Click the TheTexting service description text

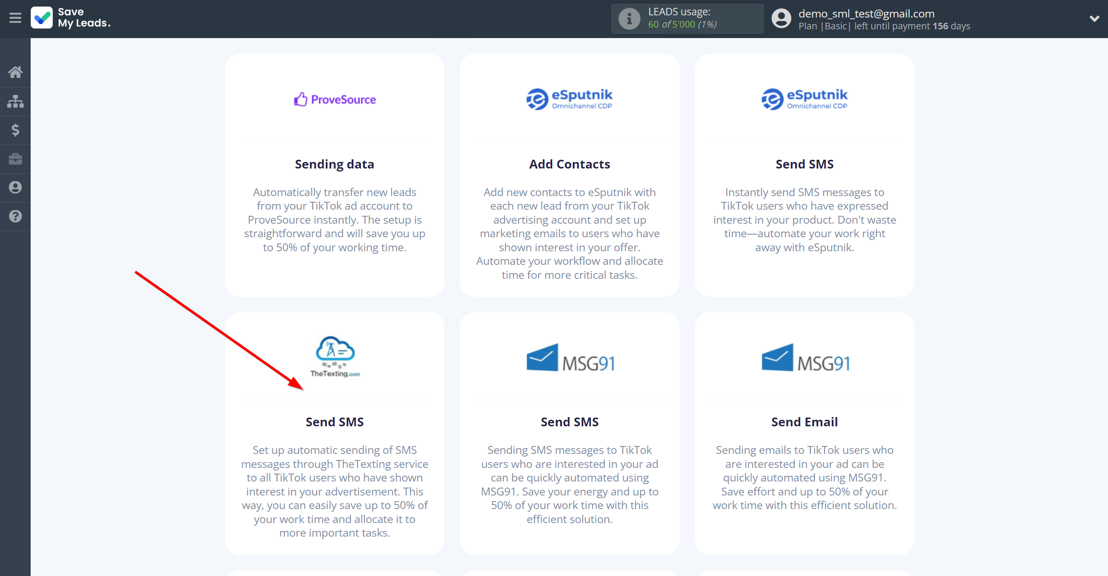click(x=335, y=491)
